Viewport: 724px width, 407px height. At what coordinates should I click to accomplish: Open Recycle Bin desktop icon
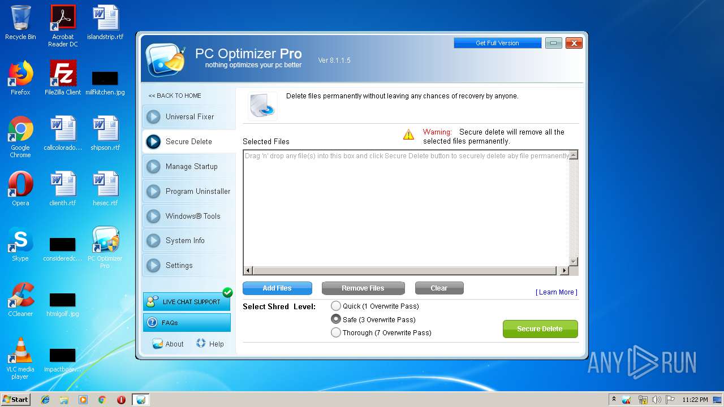20,23
